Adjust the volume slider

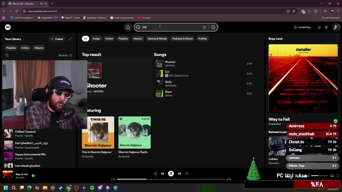pyautogui.click(x=319, y=176)
